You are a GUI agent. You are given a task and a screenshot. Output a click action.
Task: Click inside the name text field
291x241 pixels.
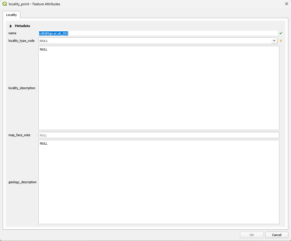(x=158, y=33)
